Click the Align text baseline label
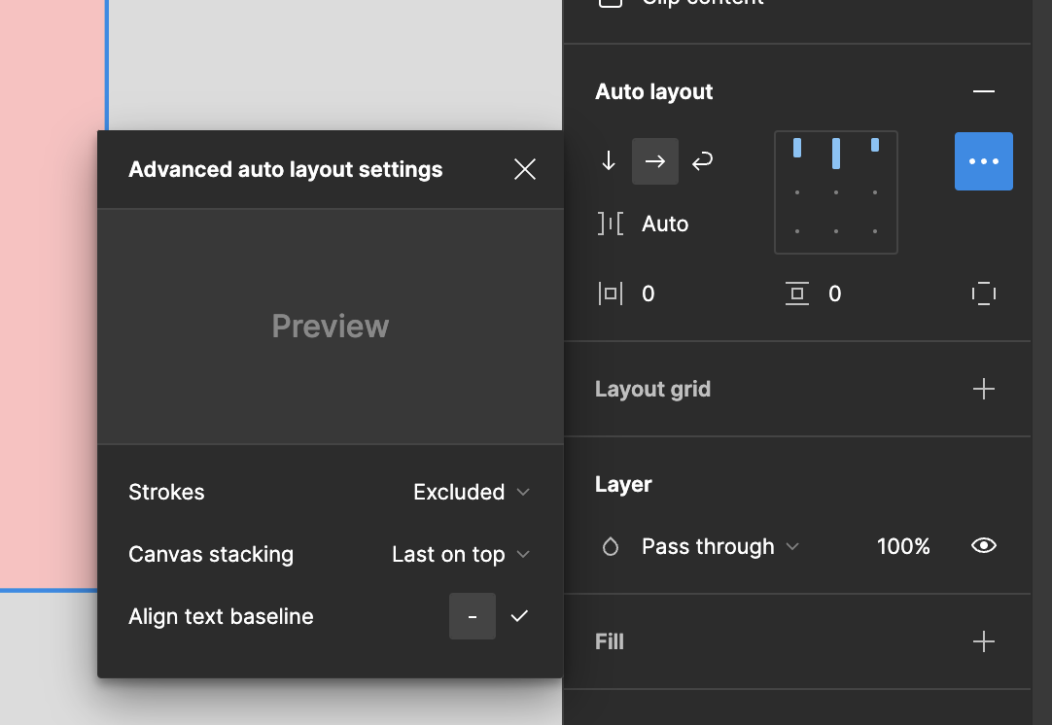The height and width of the screenshot is (725, 1052). tap(221, 616)
